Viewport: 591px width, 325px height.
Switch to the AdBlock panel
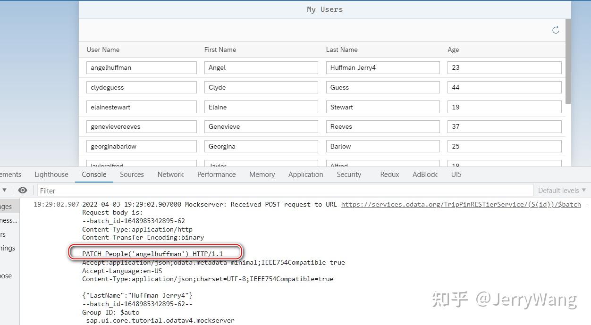click(424, 175)
